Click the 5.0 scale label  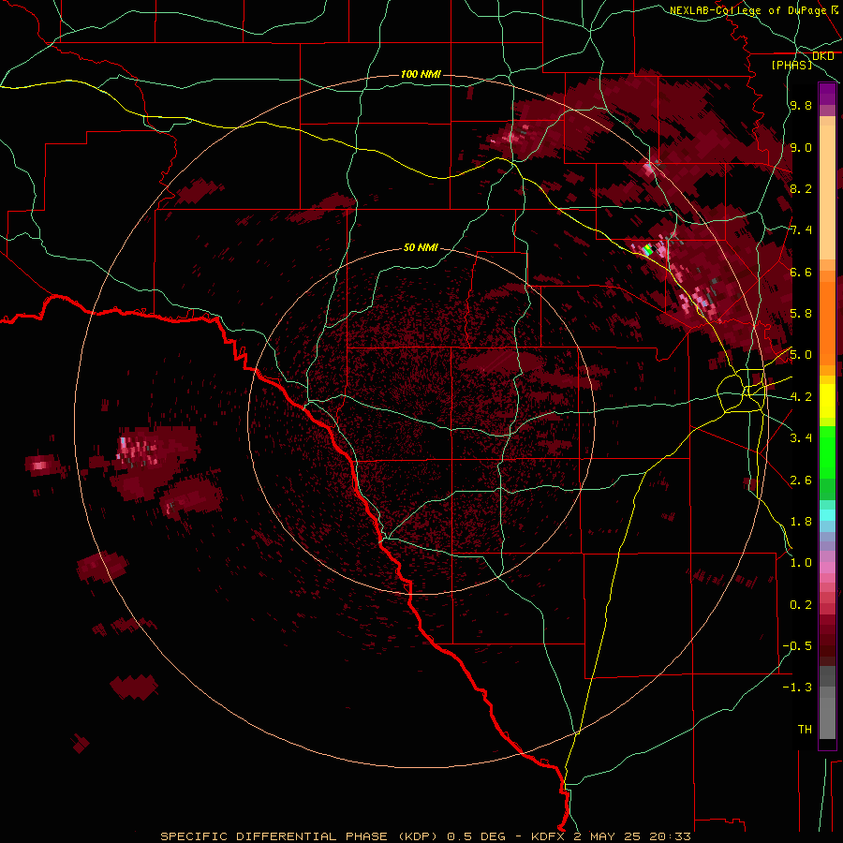(801, 355)
